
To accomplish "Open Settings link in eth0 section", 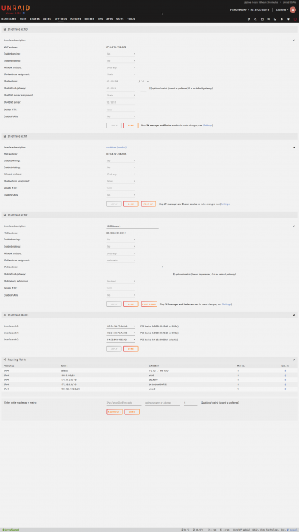I will [x=208, y=126].
